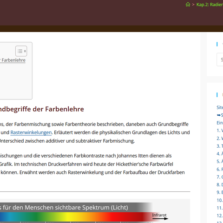Open the sidebar link starting with Site
Image resolution: width=223 pixels, height=223 pixels.
pos(220,107)
